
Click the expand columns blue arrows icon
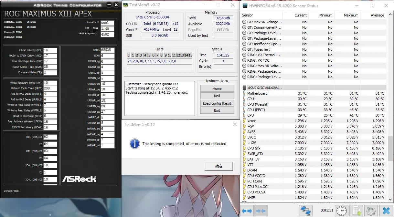[247, 211]
